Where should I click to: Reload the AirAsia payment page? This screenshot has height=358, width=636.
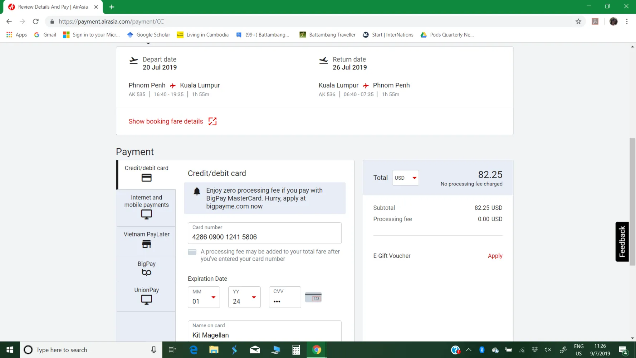(36, 21)
